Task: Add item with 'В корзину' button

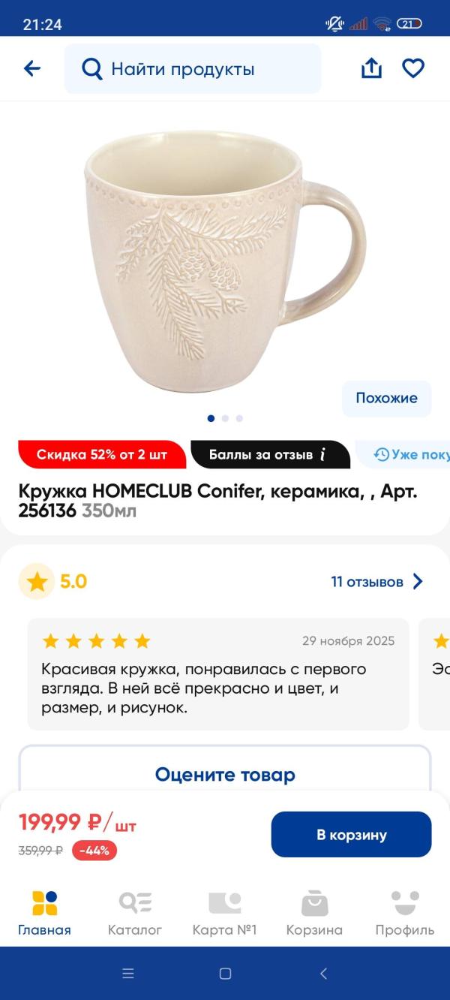Action: (352, 835)
